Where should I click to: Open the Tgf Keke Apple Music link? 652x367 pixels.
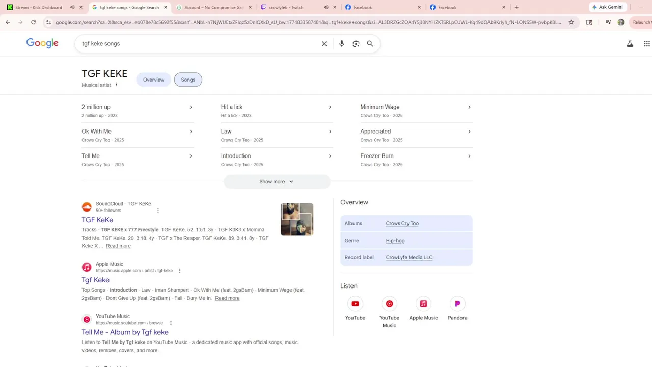[x=95, y=280]
